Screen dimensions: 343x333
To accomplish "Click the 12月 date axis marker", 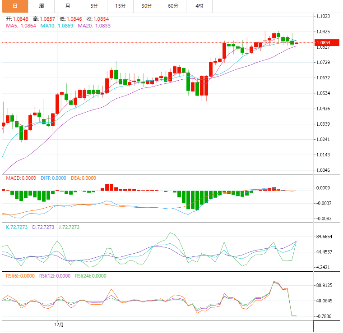I will [x=59, y=324].
